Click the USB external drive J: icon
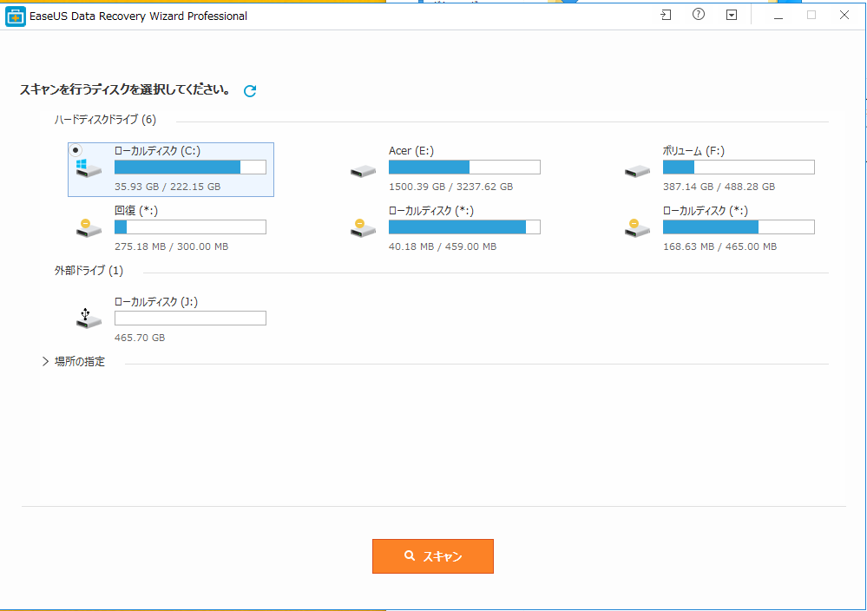 coord(89,319)
